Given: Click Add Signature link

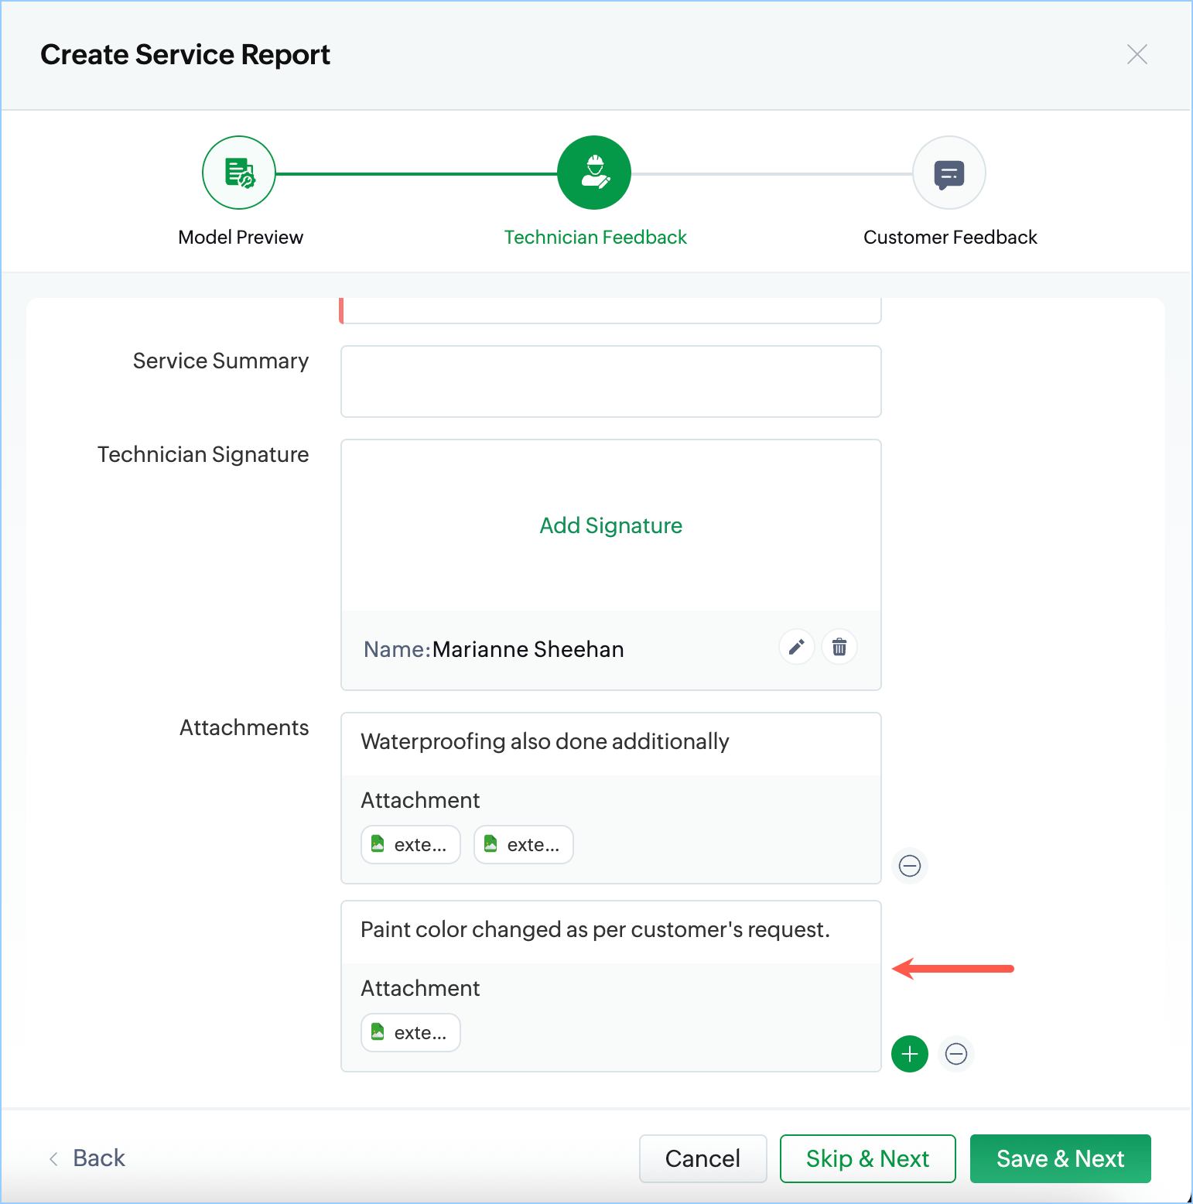Looking at the screenshot, I should coord(610,525).
